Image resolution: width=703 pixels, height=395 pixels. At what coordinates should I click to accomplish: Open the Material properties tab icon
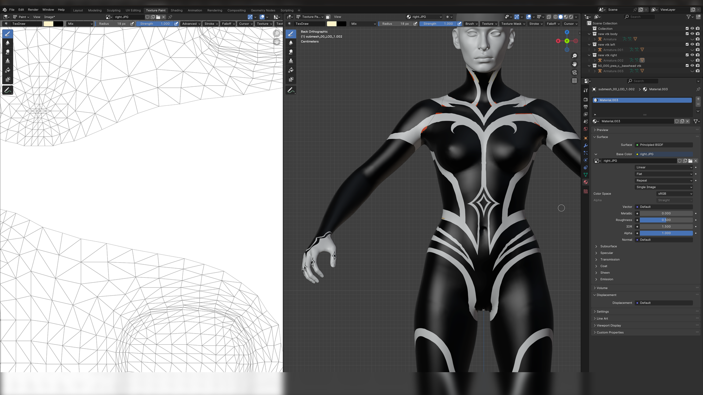[586, 182]
